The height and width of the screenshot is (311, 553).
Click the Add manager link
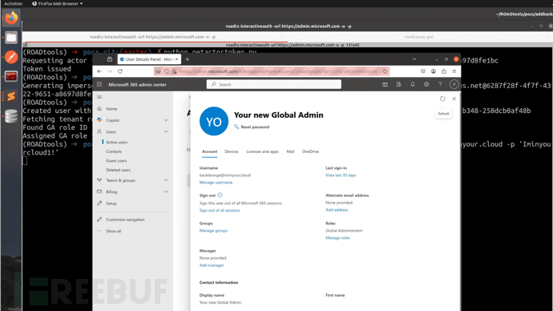click(x=212, y=265)
